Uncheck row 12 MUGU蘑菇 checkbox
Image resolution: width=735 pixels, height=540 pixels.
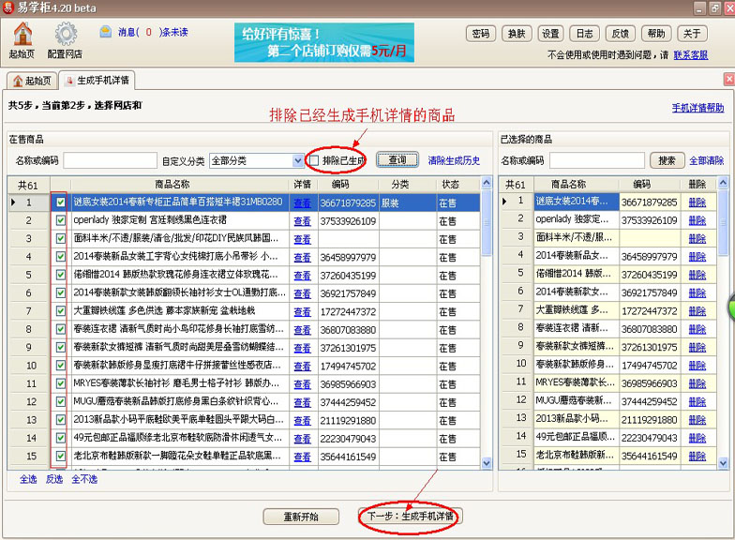[60, 401]
